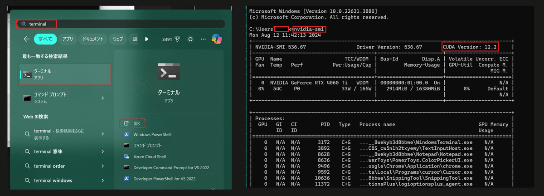Screen dimensions: 544x196
Task: Click the Azure Cloud Shell icon
Action: 126,156
